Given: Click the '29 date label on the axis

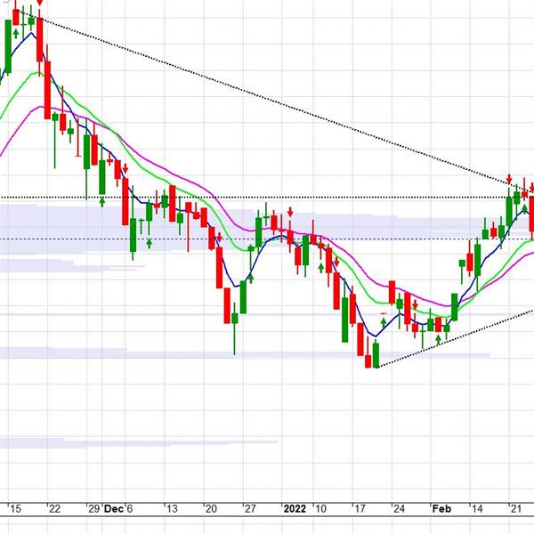Looking at the screenshot, I should tap(93, 509).
